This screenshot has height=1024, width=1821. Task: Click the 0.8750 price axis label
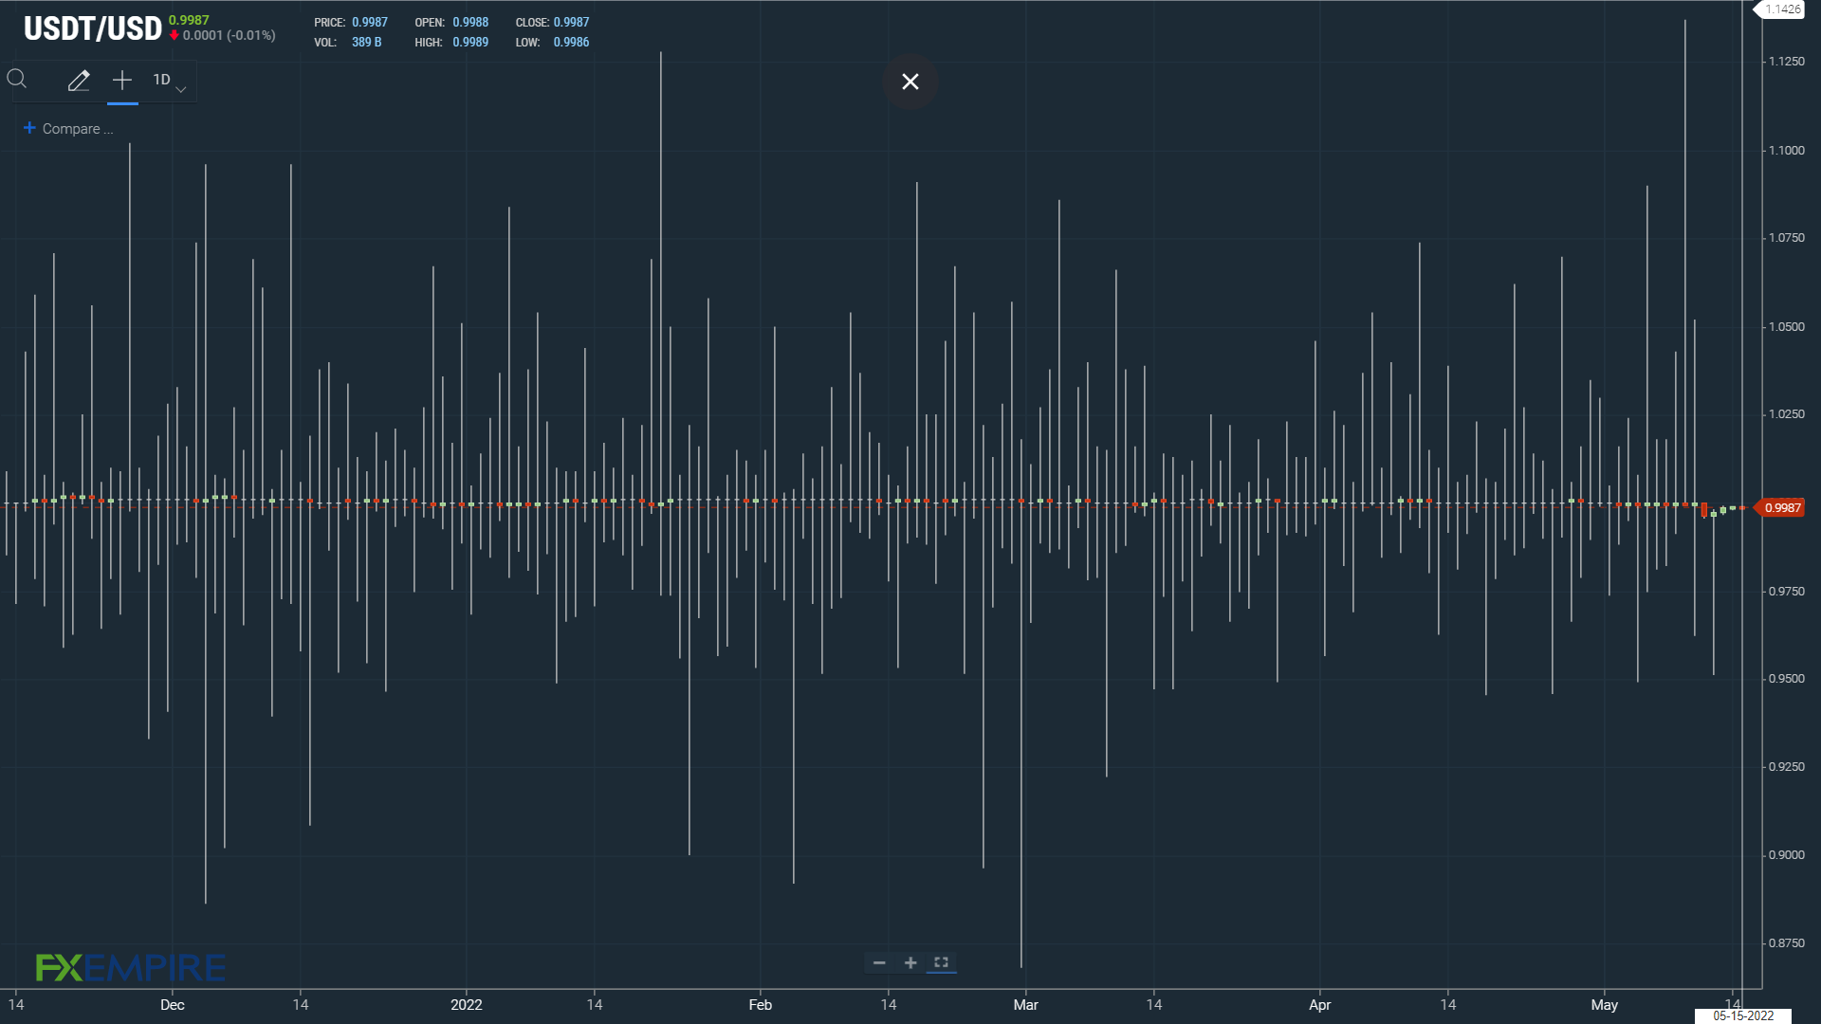point(1786,943)
